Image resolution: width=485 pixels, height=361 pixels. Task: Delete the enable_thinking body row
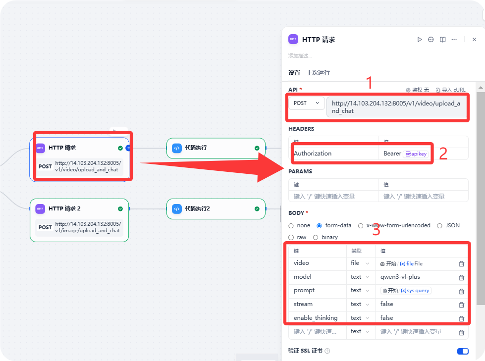462,318
